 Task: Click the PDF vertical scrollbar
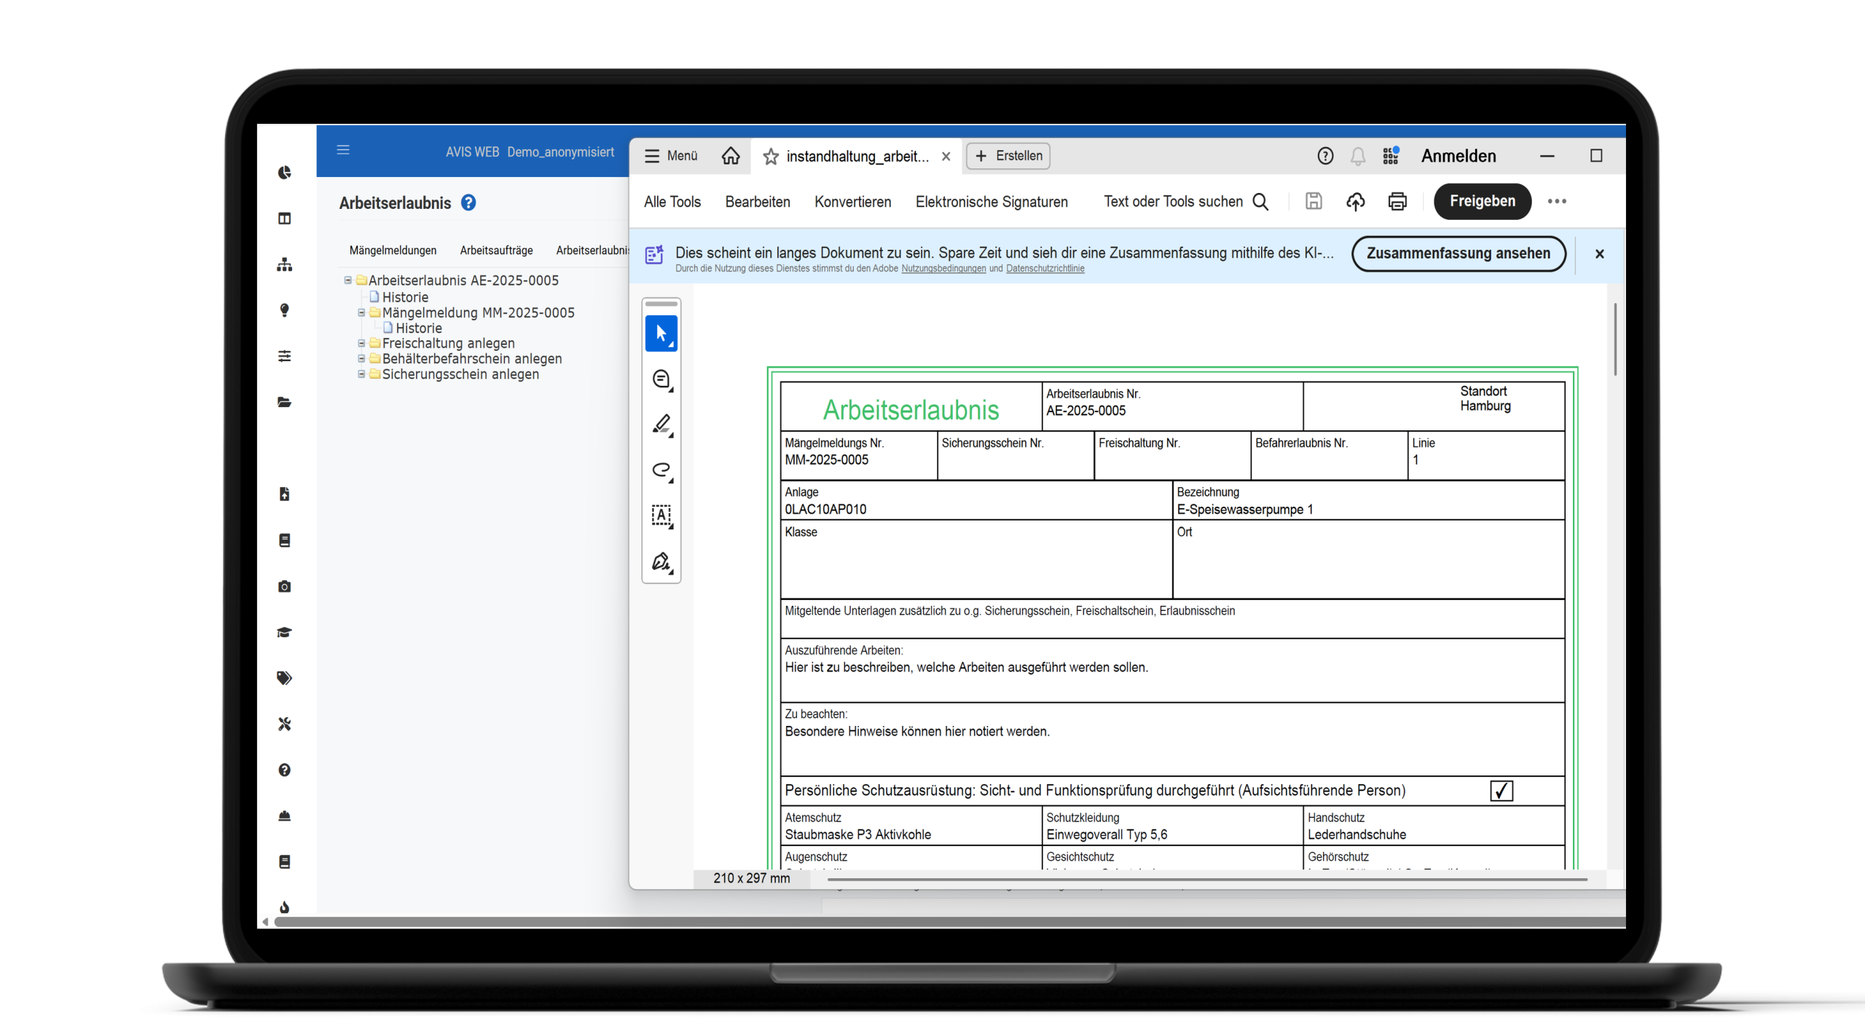coord(1615,339)
